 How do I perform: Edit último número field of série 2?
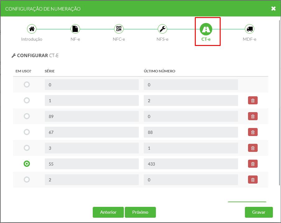[191, 180]
